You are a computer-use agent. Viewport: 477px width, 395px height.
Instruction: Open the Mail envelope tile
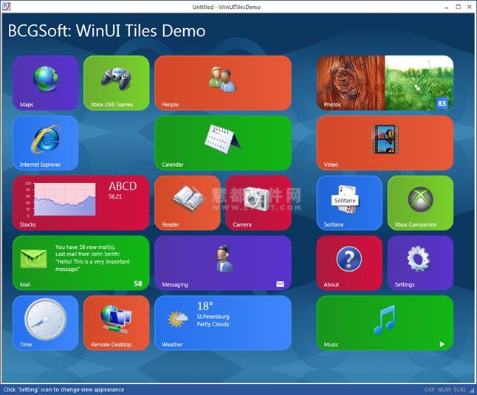click(81, 263)
